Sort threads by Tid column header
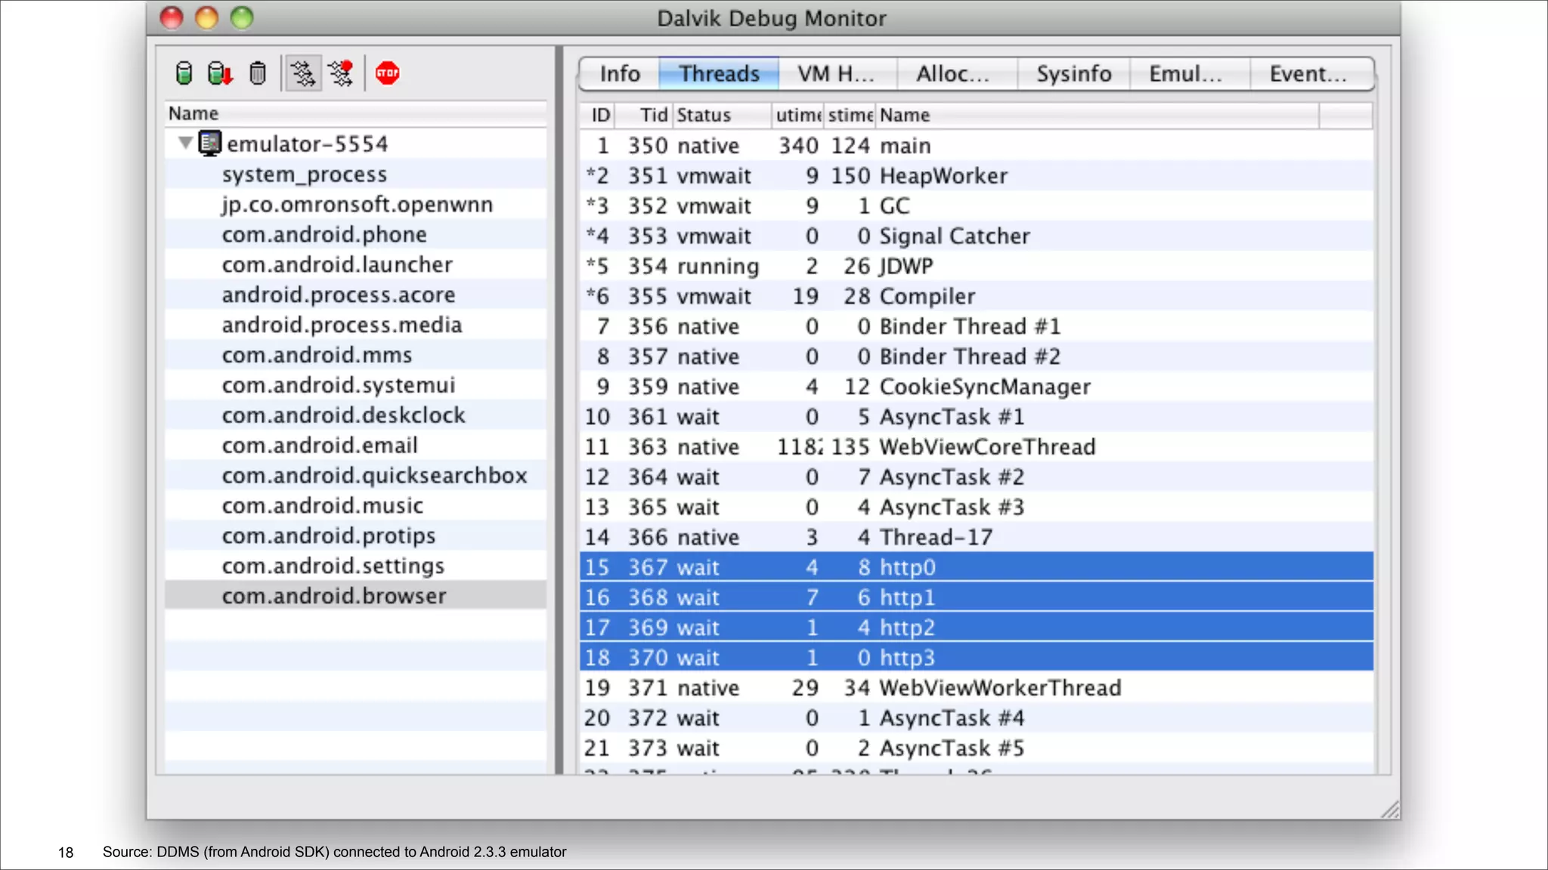The width and height of the screenshot is (1548, 870). [645, 115]
